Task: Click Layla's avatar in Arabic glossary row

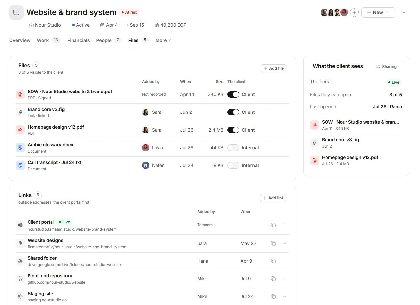Action: pyautogui.click(x=145, y=148)
